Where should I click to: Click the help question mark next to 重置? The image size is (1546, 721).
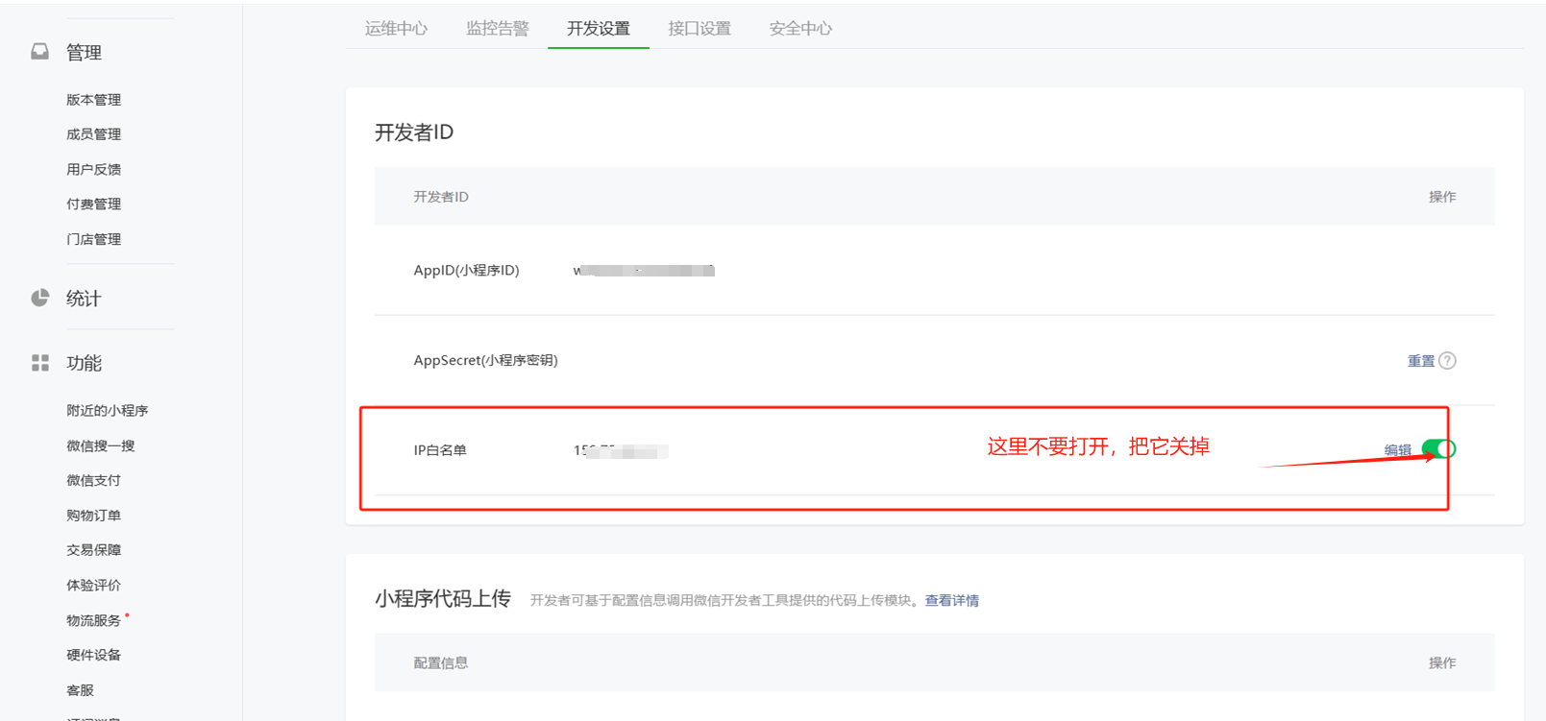click(x=1447, y=361)
